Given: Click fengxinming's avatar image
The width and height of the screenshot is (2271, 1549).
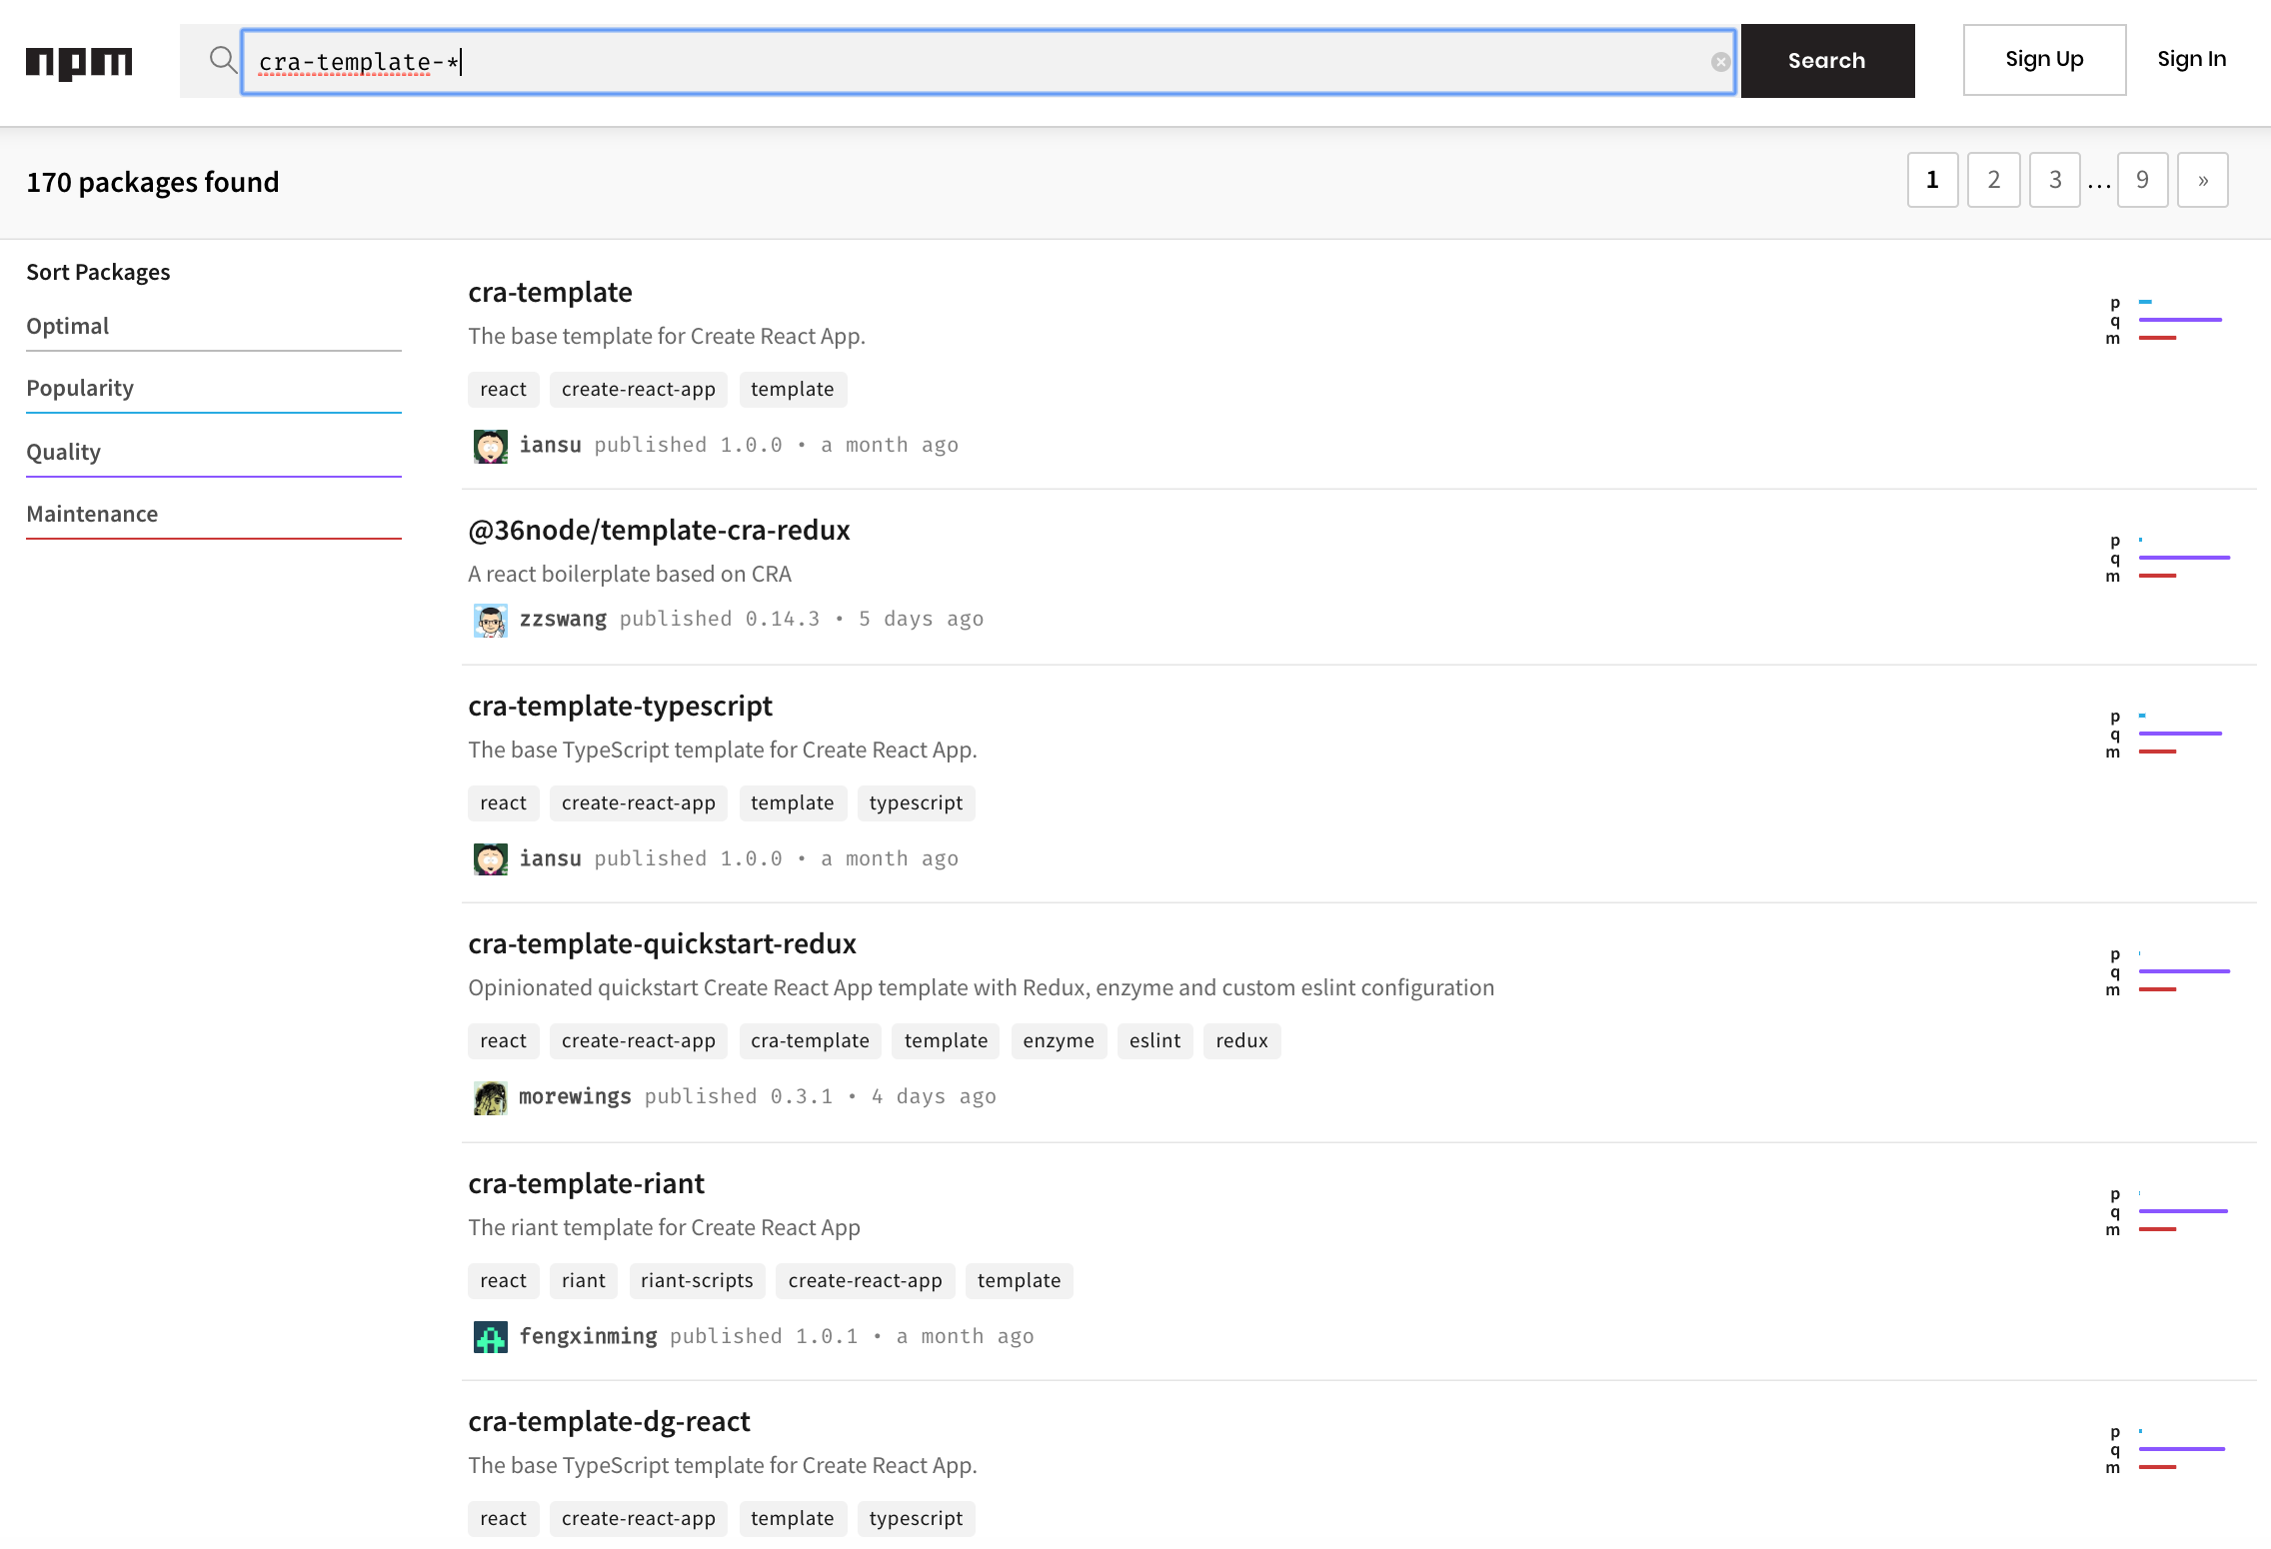Looking at the screenshot, I should (x=490, y=1337).
